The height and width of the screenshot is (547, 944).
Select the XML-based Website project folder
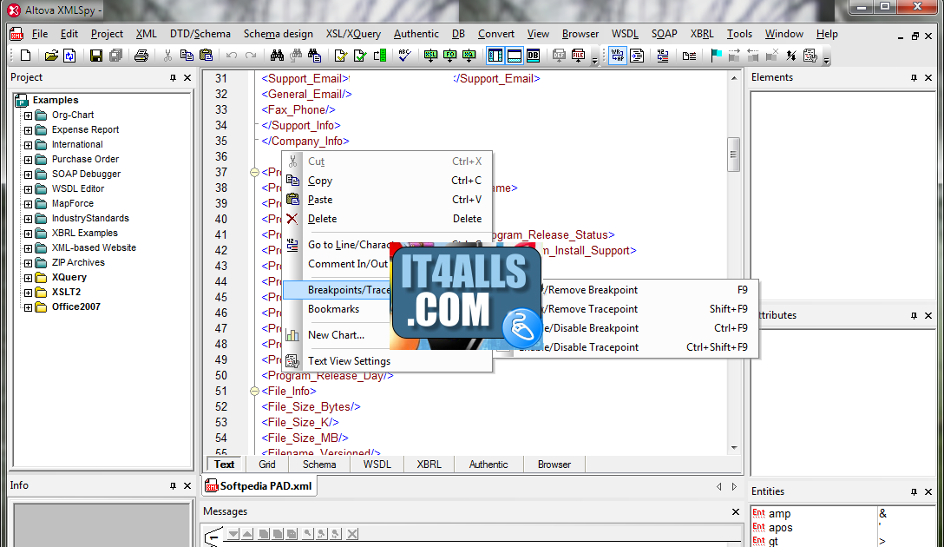click(x=94, y=247)
